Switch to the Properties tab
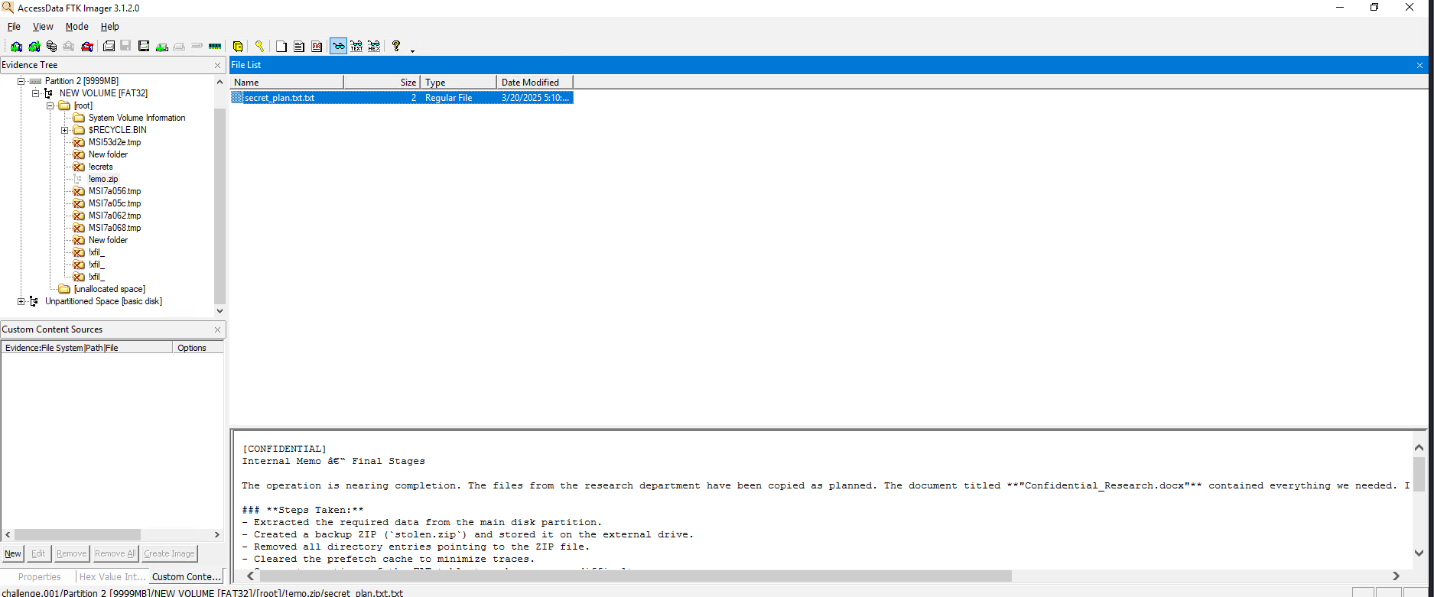The height and width of the screenshot is (597, 1434). pyautogui.click(x=39, y=577)
